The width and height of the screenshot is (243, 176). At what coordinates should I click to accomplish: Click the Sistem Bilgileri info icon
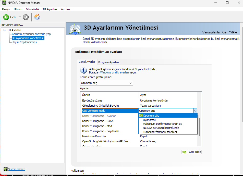coord(6,169)
